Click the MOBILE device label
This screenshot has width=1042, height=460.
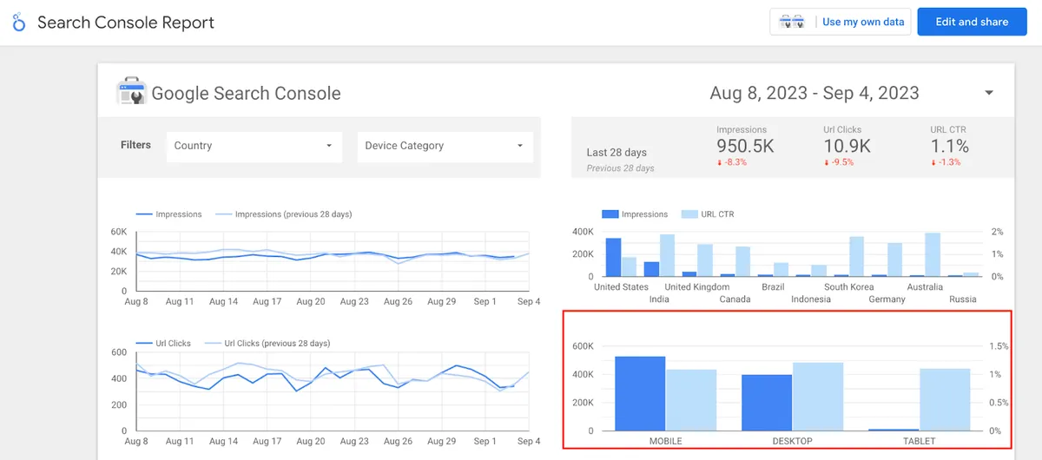(x=666, y=441)
